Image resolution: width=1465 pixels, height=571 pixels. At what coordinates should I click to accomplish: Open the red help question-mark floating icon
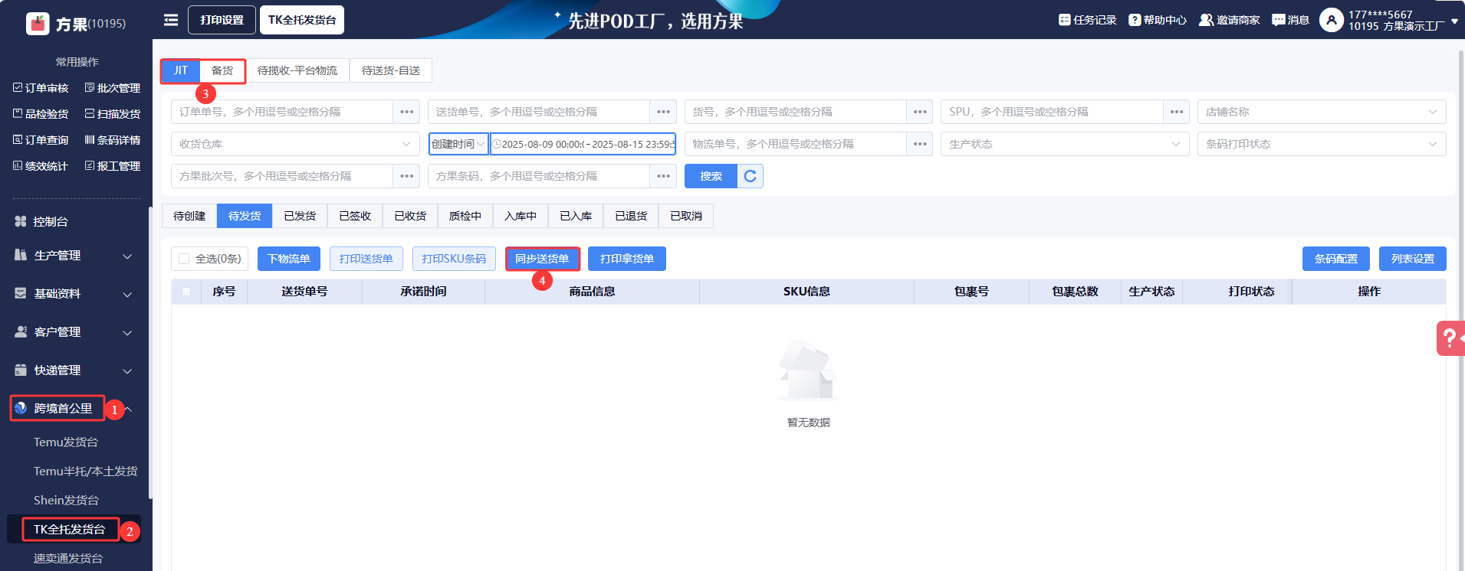(1450, 338)
